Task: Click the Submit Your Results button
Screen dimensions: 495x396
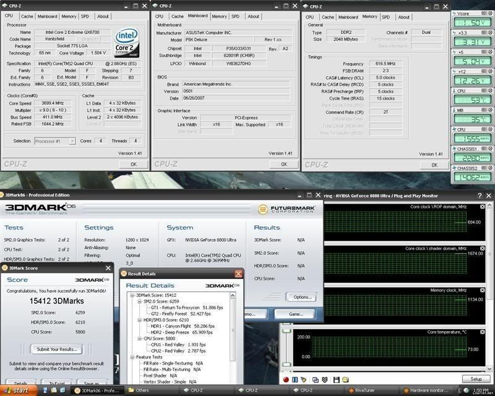Action: tap(56, 350)
